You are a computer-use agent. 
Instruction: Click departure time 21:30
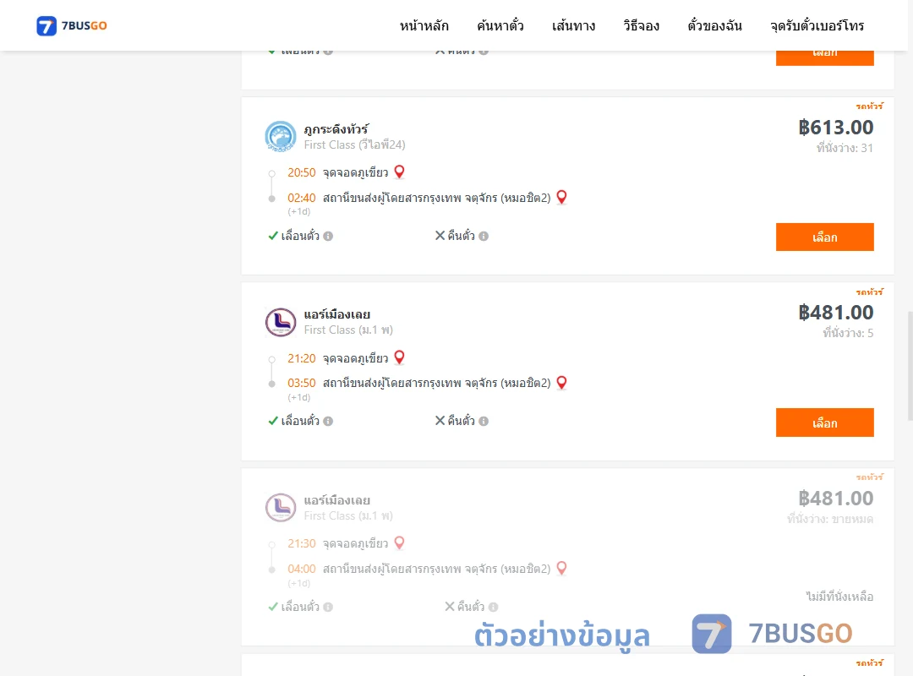tap(302, 543)
